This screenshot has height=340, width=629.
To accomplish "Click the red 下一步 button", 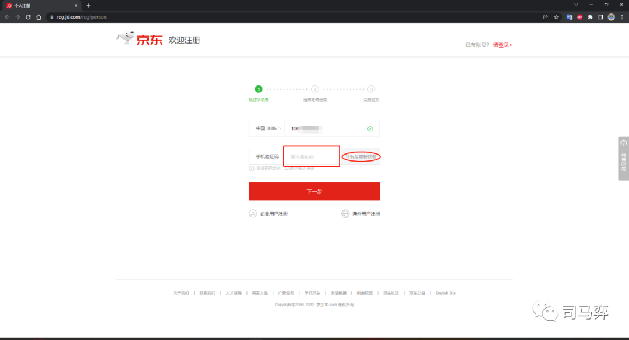I will 314,191.
